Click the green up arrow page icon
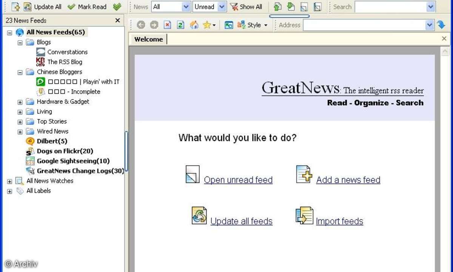Image resolution: width=453 pixels, height=272 pixels. pyautogui.click(x=277, y=6)
